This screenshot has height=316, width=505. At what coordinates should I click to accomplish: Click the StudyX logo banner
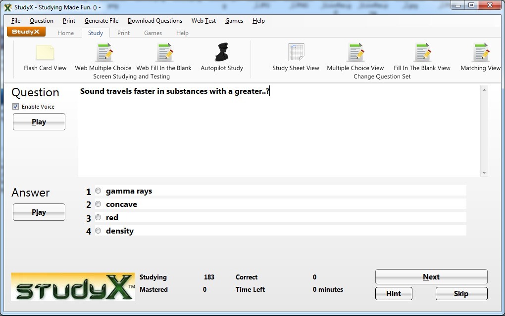coord(73,287)
